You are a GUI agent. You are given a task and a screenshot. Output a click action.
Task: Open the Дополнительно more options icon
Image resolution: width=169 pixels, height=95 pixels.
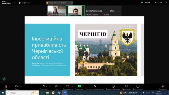coord(138,86)
